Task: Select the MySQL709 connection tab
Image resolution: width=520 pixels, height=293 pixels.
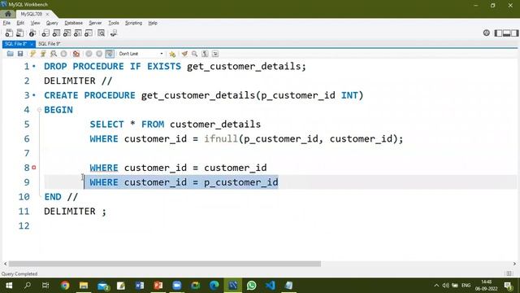Action: 31,14
